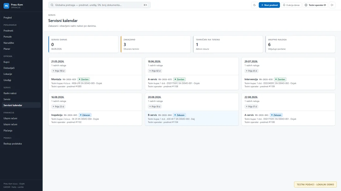
Task: Open the A-servis work order RN-2026-041
Action: 288,118
